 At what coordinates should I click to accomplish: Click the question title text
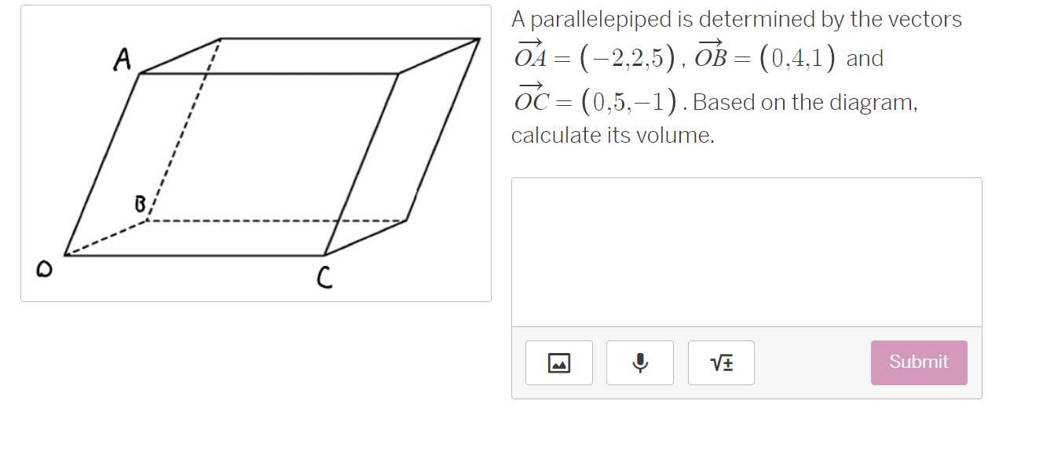736,18
